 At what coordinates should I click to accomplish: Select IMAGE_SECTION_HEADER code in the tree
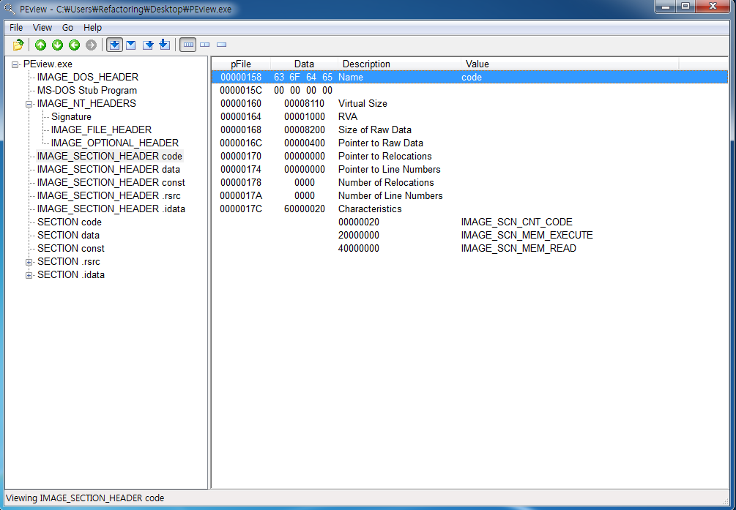109,156
